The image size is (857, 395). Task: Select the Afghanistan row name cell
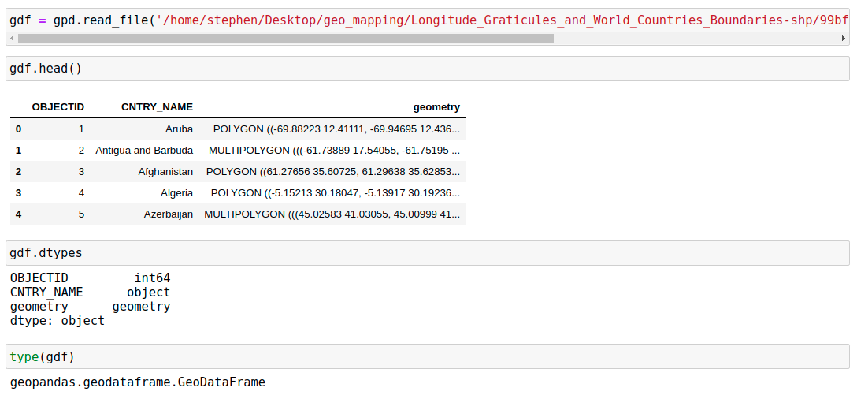165,171
